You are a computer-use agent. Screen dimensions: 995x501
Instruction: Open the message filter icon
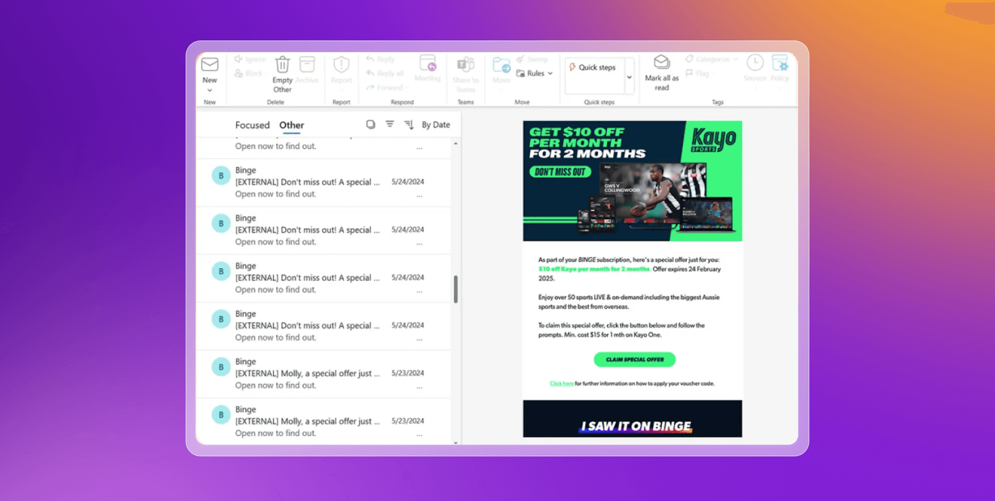click(389, 124)
